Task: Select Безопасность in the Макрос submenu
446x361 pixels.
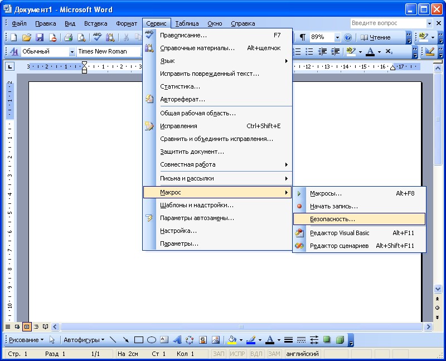Action: (359, 219)
